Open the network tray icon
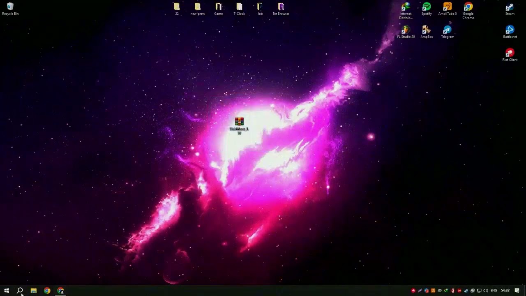This screenshot has width=526, height=296. [x=479, y=291]
